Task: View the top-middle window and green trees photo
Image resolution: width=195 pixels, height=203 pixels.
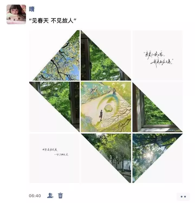Action: click(x=106, y=55)
